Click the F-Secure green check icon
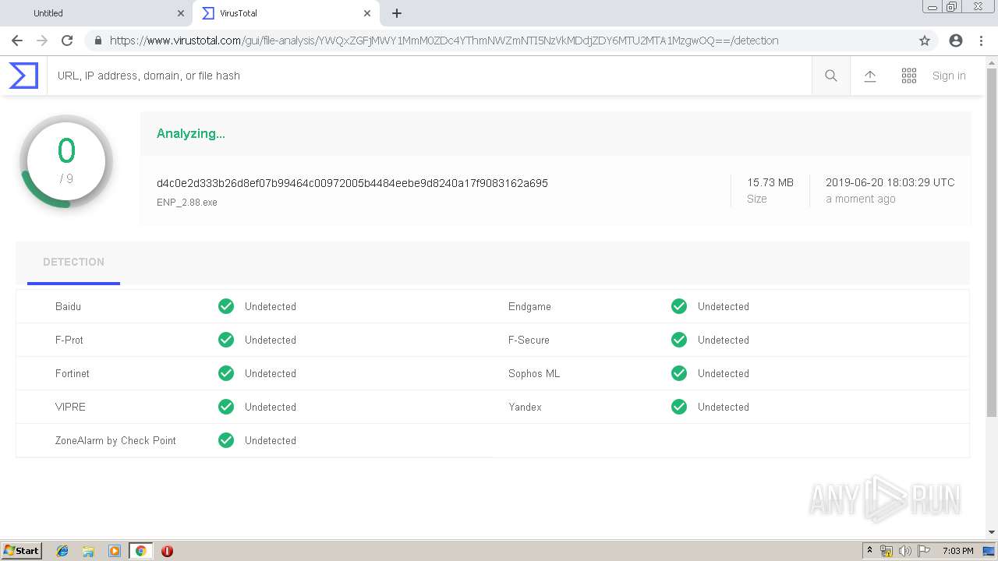998x561 pixels. coord(679,340)
